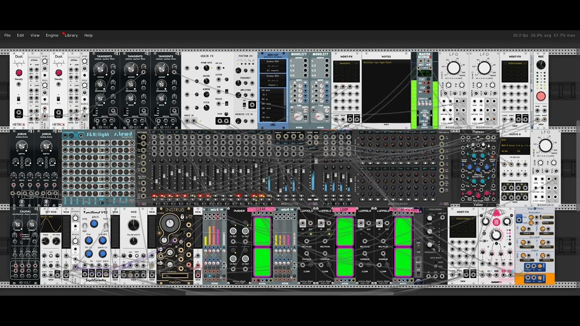
Task: Click the waveform display on WT VCO
Action: (x=51, y=223)
